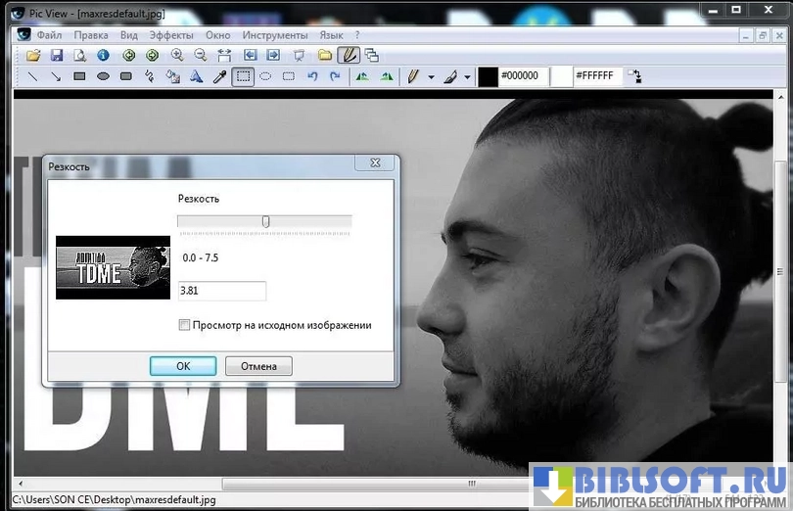The image size is (793, 511).
Task: Click the Резкость sharpness slider handle
Action: [x=265, y=222]
